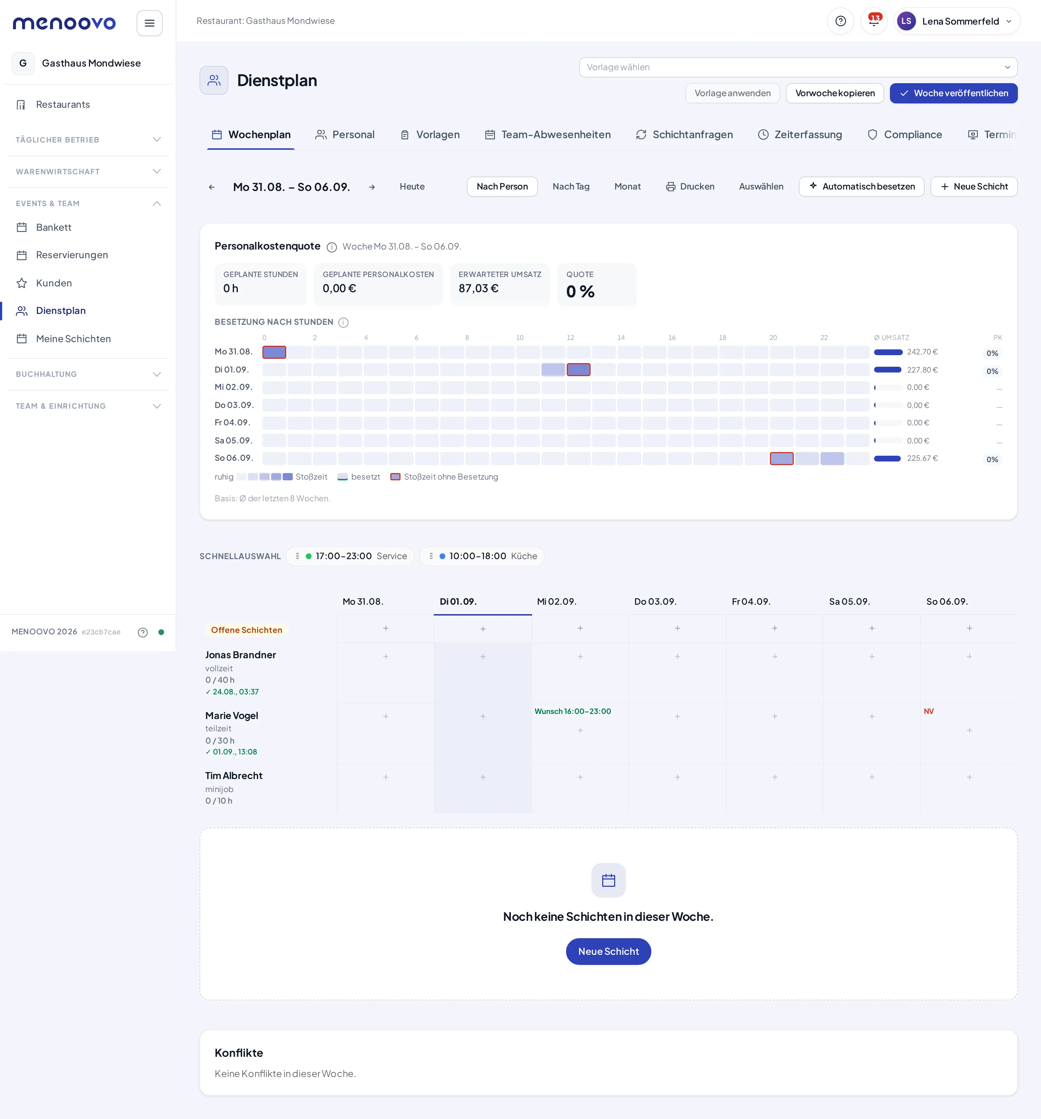Expand Täglicher Betrieb sidebar section

pos(88,140)
